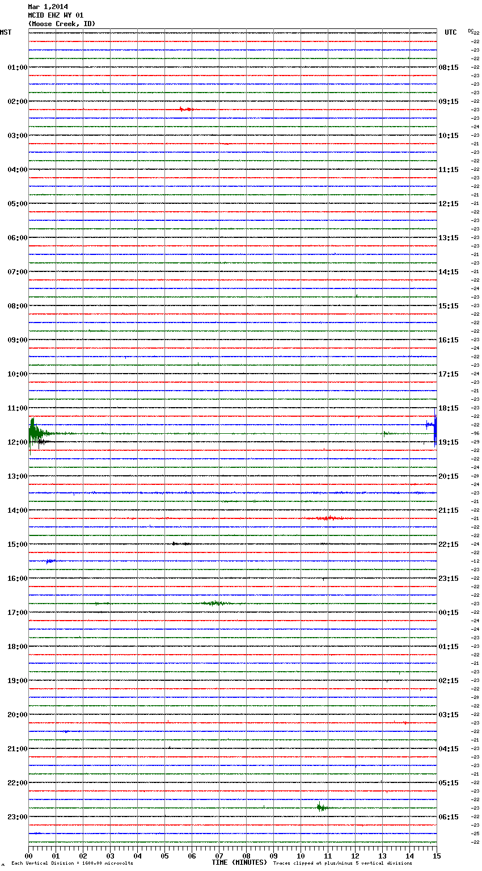Click the "18:15" UTC time label
This screenshot has width=482, height=871.
(449, 408)
